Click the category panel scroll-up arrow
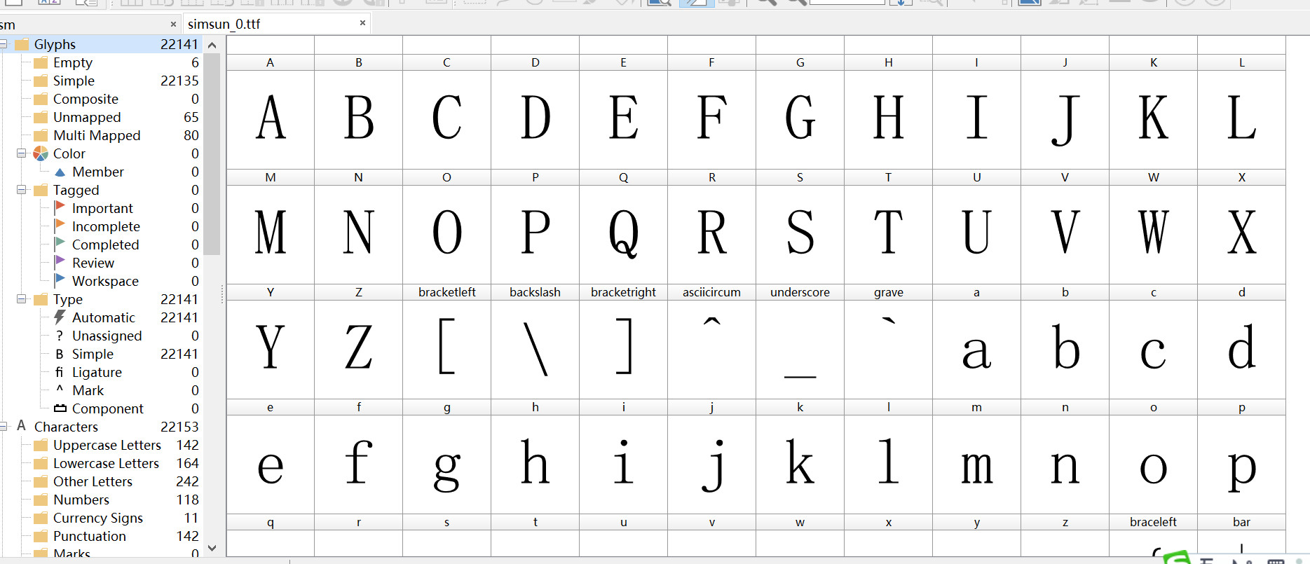 click(212, 45)
